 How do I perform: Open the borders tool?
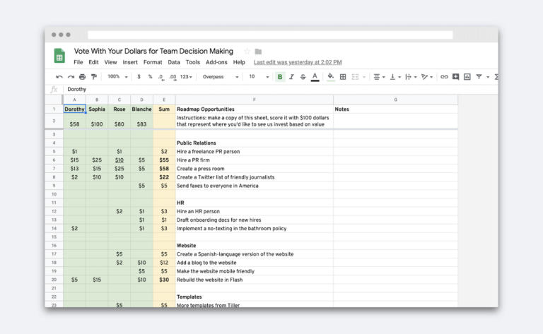343,77
